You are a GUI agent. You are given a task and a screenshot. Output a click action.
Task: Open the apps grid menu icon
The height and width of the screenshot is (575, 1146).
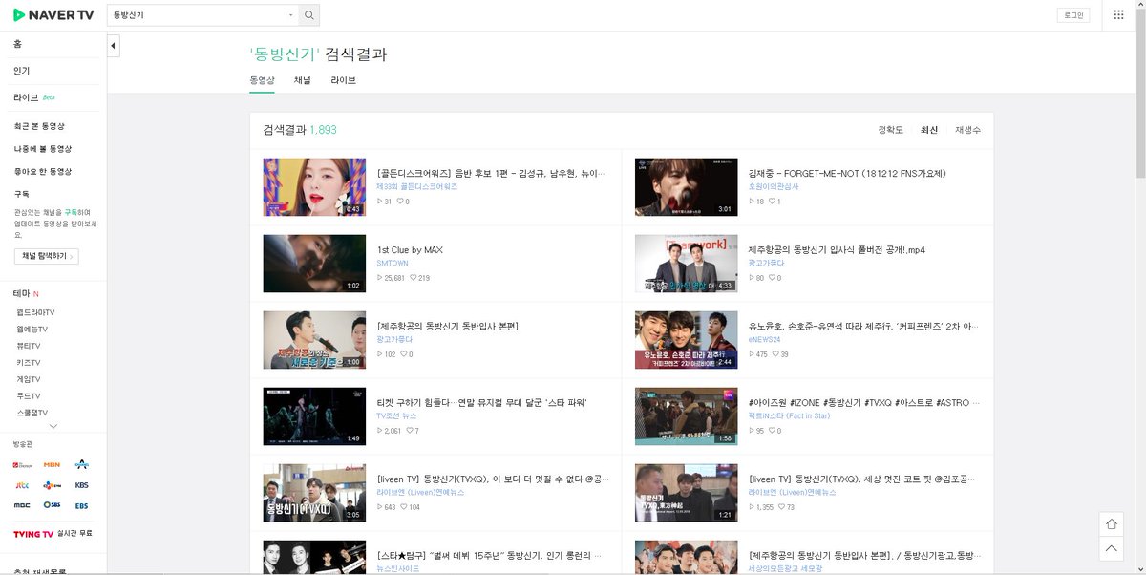[1118, 15]
